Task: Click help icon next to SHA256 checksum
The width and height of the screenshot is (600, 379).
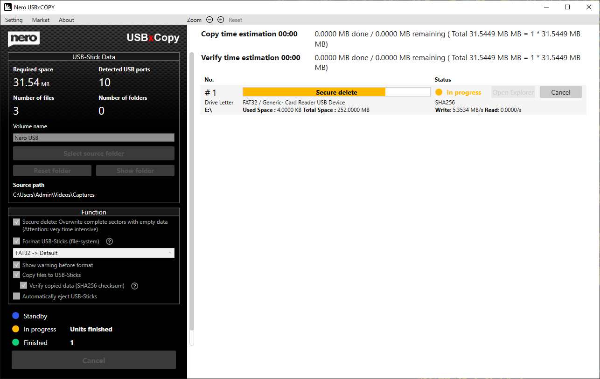Action: tap(135, 286)
